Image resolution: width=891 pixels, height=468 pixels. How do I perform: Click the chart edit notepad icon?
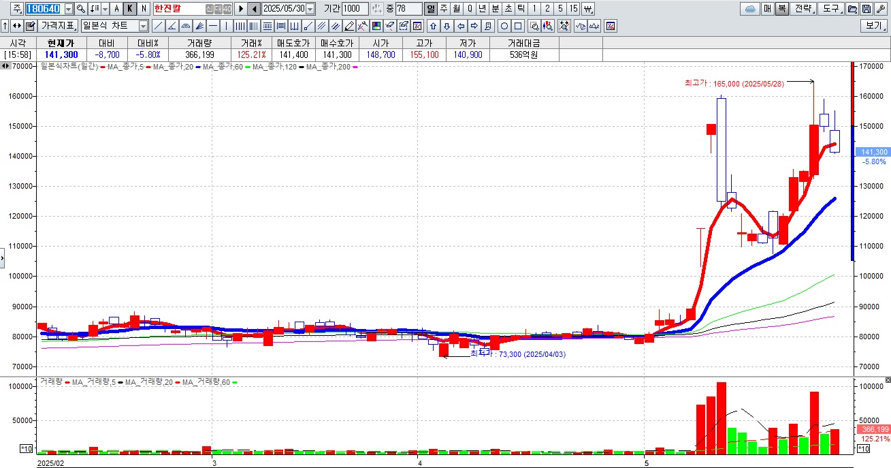[31, 26]
